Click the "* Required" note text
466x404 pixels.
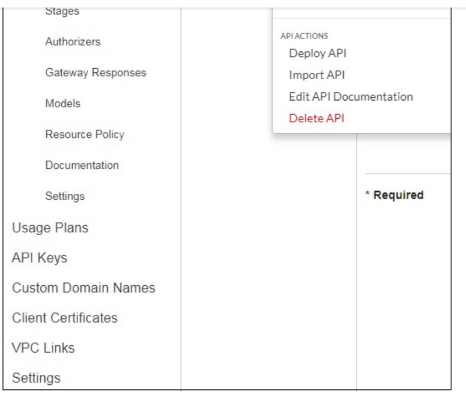[394, 196]
